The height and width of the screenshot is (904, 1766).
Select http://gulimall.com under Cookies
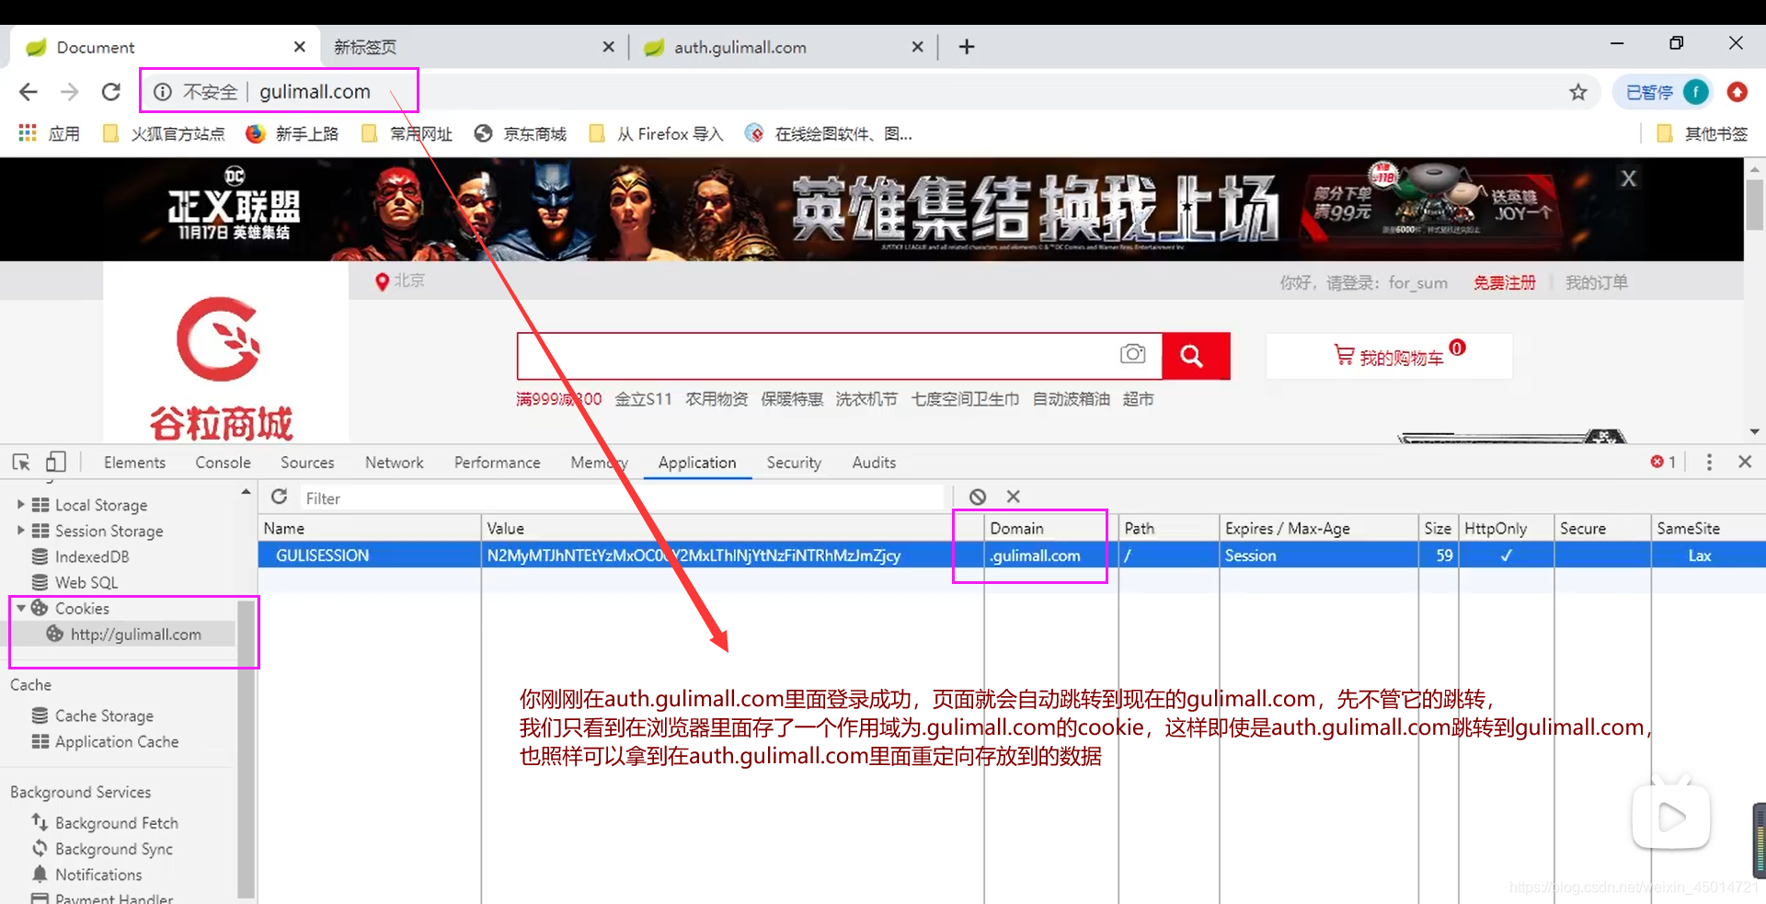click(x=135, y=635)
